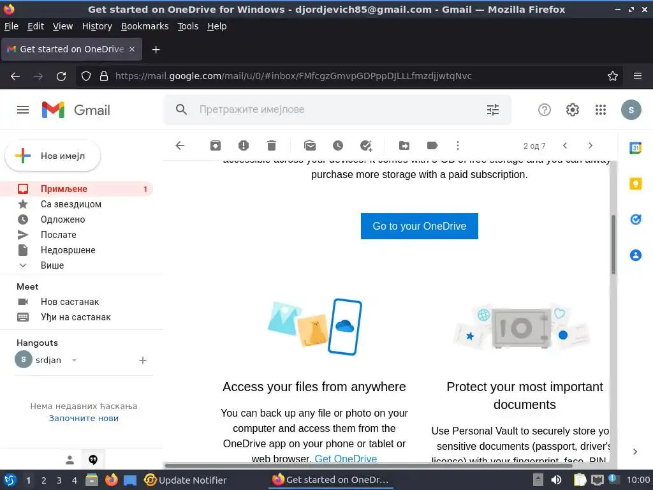Open Firefox application menu
Viewport: 653px width, 490px height.
(638, 76)
